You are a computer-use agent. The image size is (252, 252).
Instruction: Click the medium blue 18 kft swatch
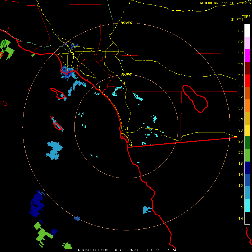[x=247, y=180]
